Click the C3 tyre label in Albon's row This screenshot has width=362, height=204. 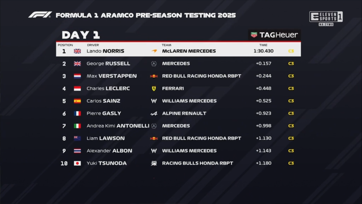coord(291,151)
